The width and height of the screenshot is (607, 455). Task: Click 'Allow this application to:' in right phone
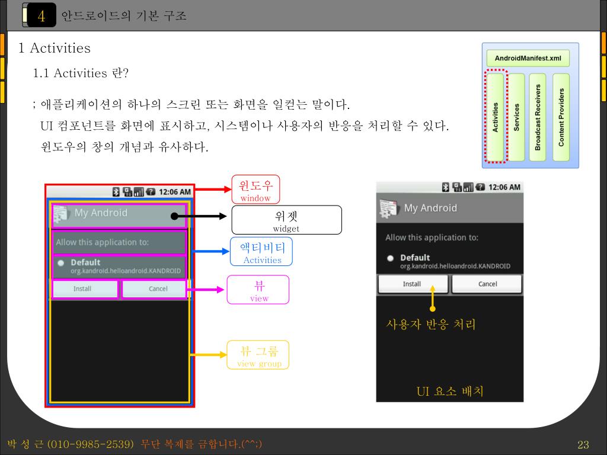click(432, 238)
